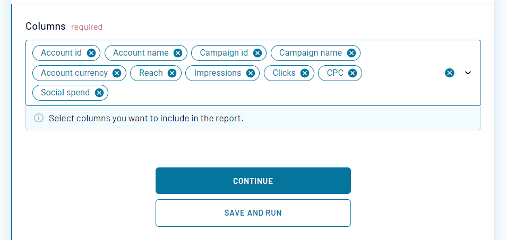506x240 pixels.
Task: Delete the Campaign name column chip
Action: point(351,53)
